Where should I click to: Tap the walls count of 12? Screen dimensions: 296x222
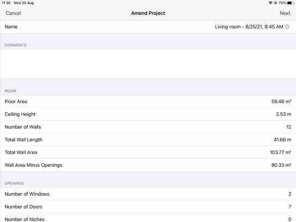click(288, 127)
